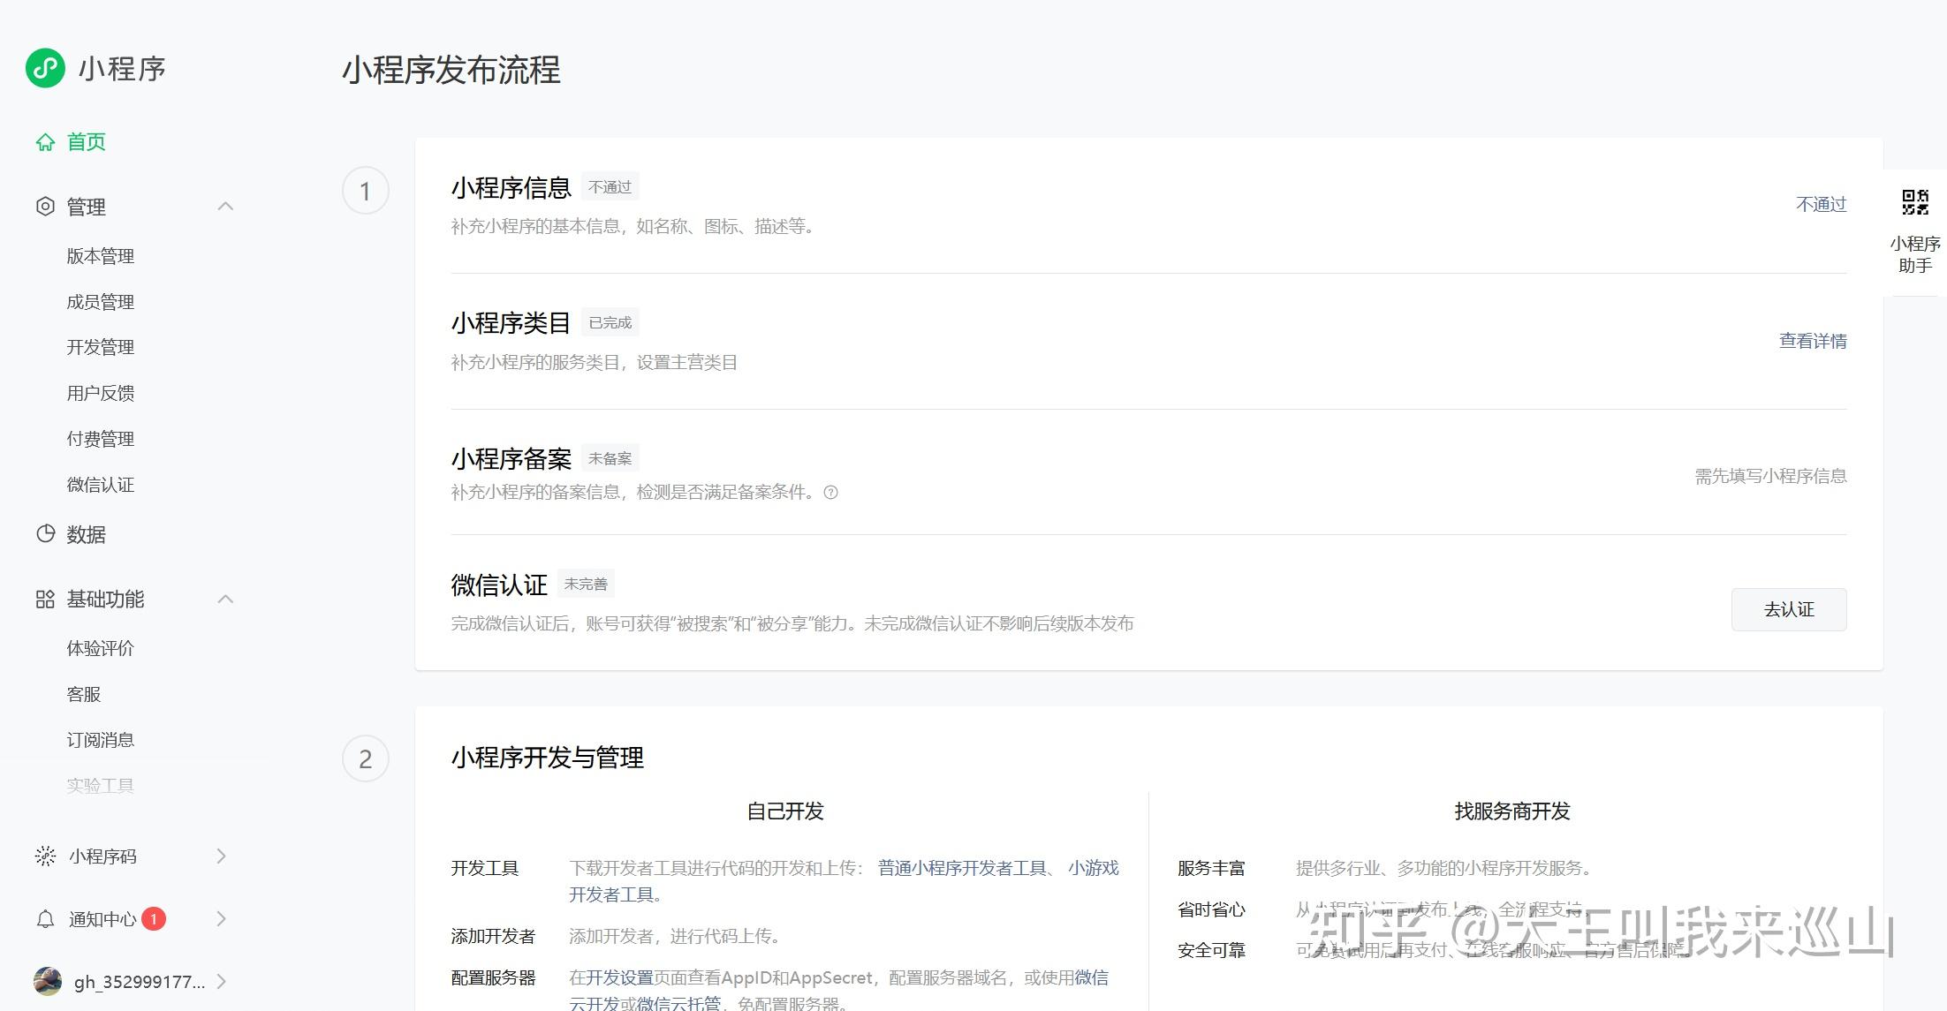Screen dimensions: 1947x1011
Task: Open the 小程序助手 QR code icon
Action: tap(1915, 202)
